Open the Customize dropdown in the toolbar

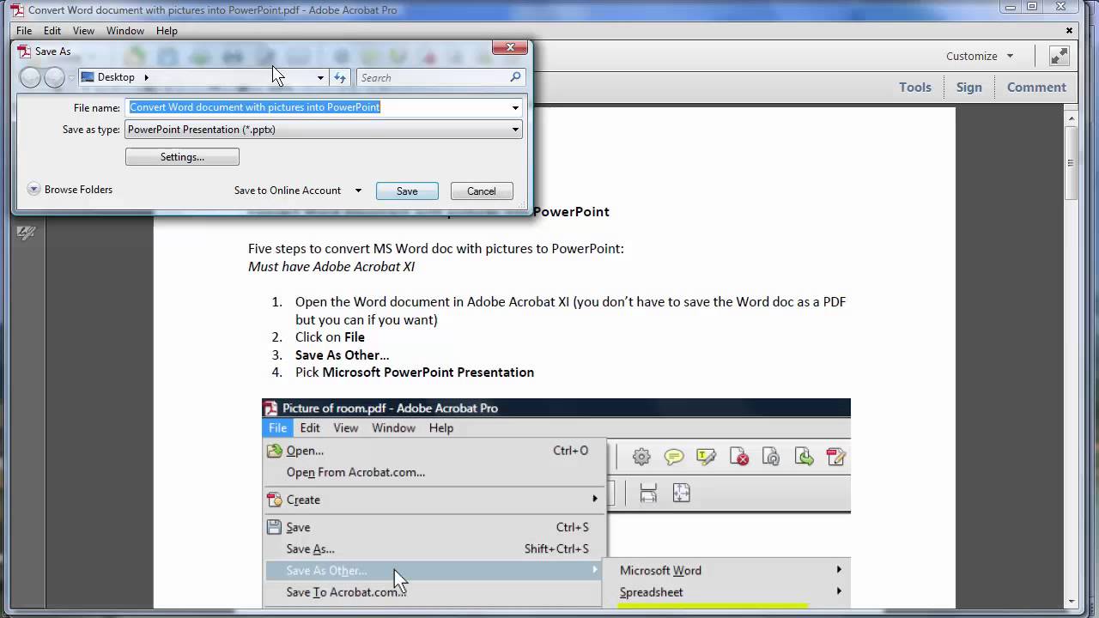click(980, 56)
